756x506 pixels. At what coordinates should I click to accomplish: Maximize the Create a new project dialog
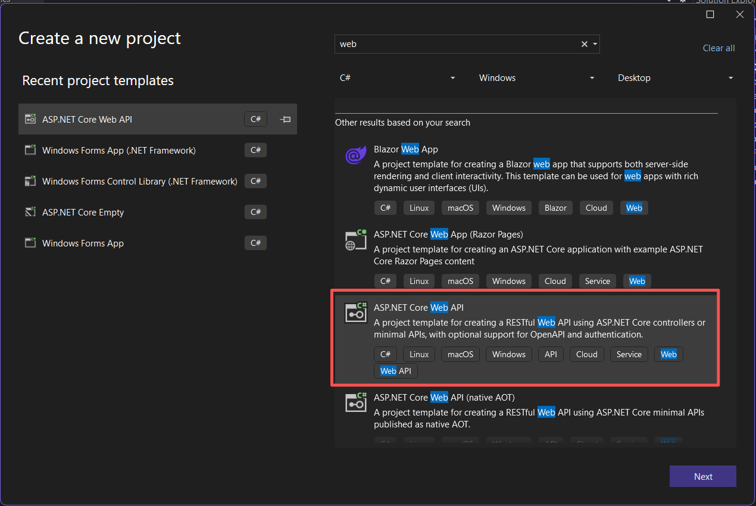pyautogui.click(x=710, y=14)
